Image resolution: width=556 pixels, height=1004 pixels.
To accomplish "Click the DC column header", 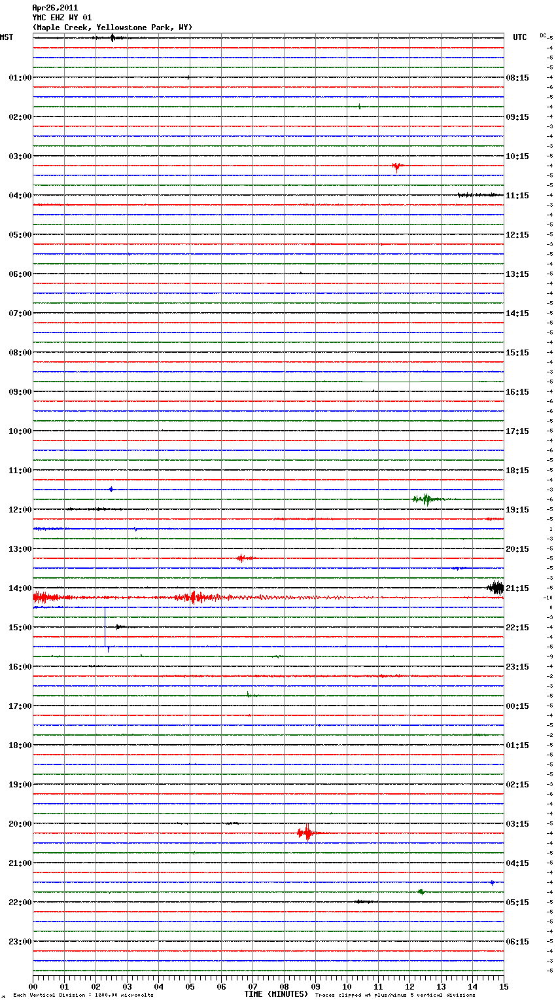I will click(543, 35).
